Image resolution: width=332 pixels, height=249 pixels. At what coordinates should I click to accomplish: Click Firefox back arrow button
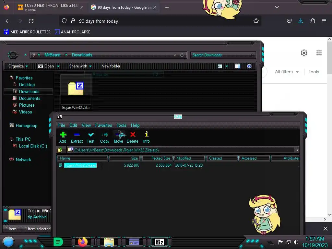point(8,21)
